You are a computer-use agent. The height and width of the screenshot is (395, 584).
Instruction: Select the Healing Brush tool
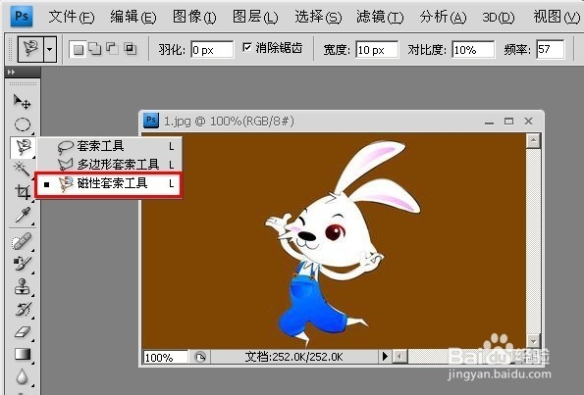(22, 241)
